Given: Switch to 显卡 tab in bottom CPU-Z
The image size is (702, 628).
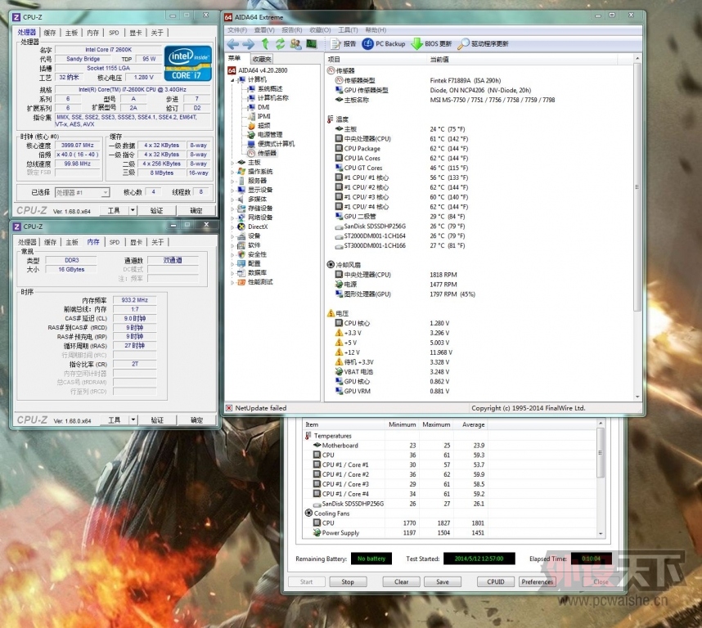Looking at the screenshot, I should [136, 242].
